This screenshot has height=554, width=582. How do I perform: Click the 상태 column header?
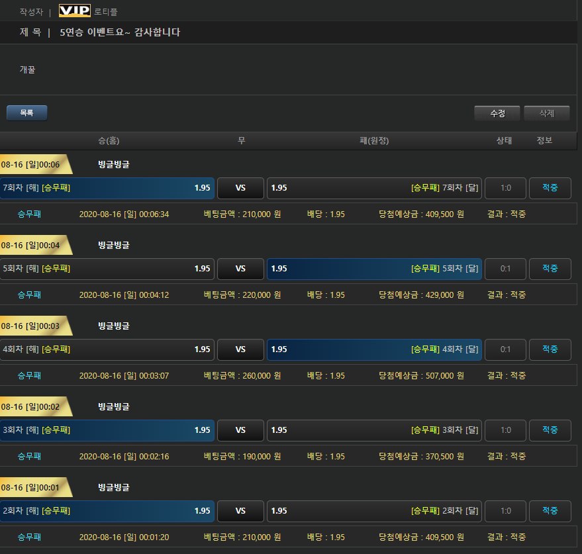505,140
